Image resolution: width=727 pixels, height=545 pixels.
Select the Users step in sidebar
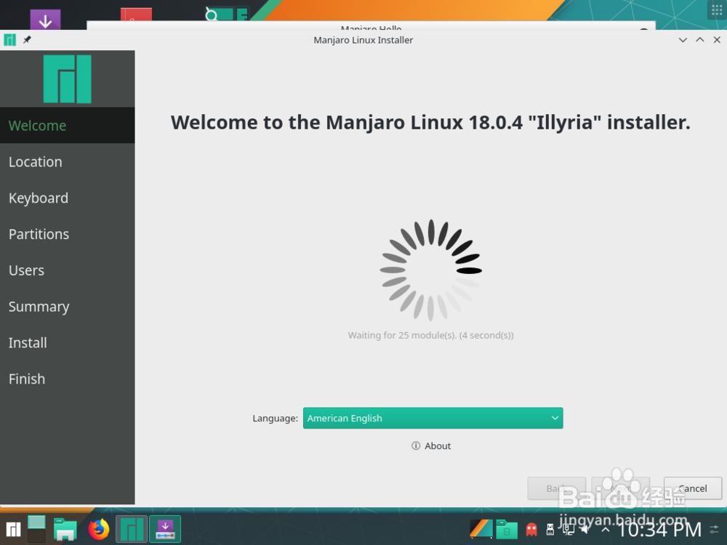click(x=67, y=270)
